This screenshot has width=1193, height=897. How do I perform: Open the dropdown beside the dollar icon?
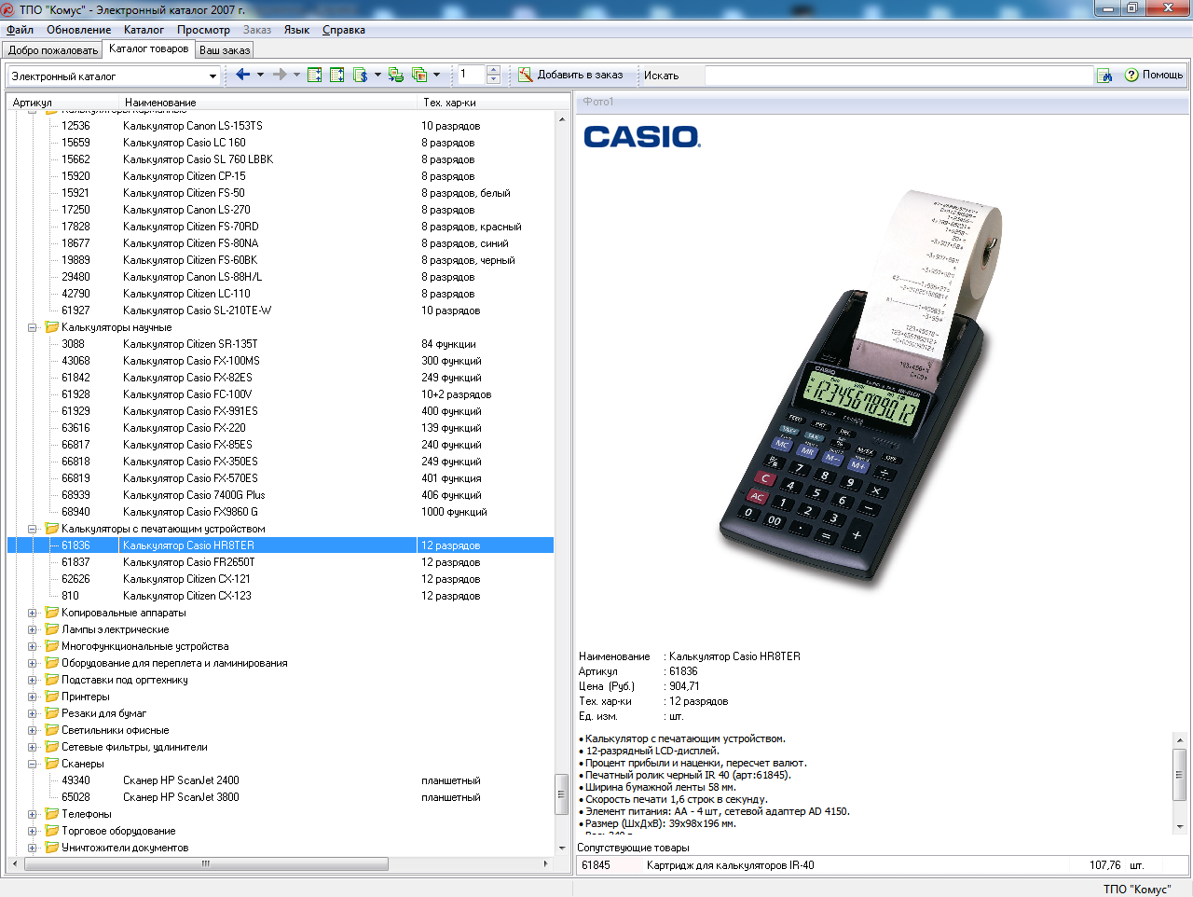377,75
